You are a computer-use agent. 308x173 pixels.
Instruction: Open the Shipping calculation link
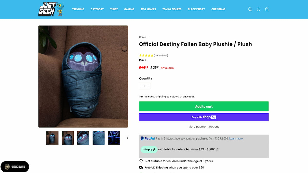pyautogui.click(x=160, y=97)
